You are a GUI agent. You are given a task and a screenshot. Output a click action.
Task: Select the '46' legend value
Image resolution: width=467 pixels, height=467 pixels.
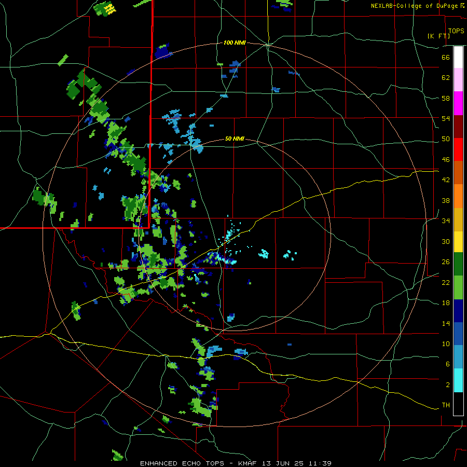click(446, 160)
